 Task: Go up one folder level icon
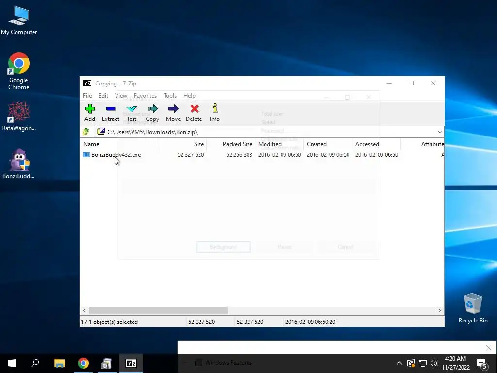click(x=85, y=132)
